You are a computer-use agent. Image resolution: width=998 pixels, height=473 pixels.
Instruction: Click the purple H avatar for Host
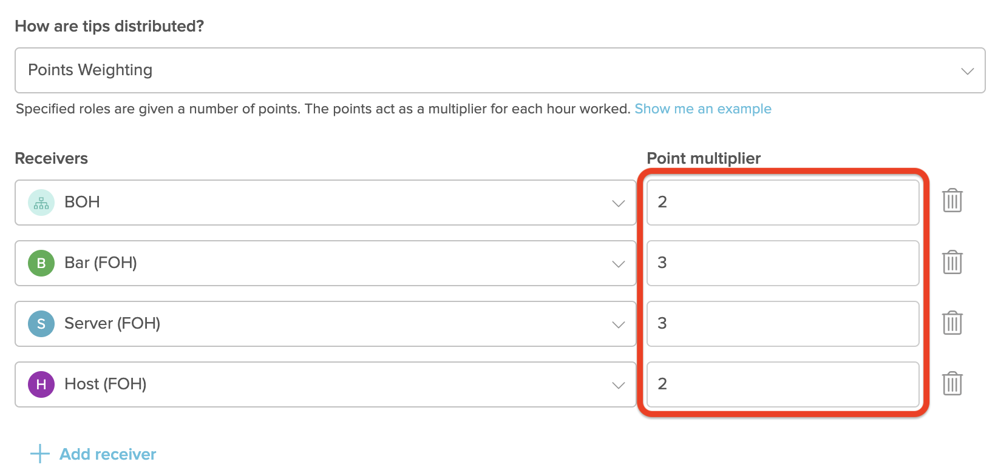point(40,384)
